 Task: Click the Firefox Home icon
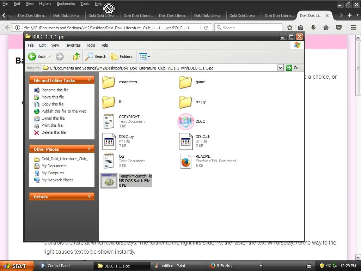coord(326,28)
